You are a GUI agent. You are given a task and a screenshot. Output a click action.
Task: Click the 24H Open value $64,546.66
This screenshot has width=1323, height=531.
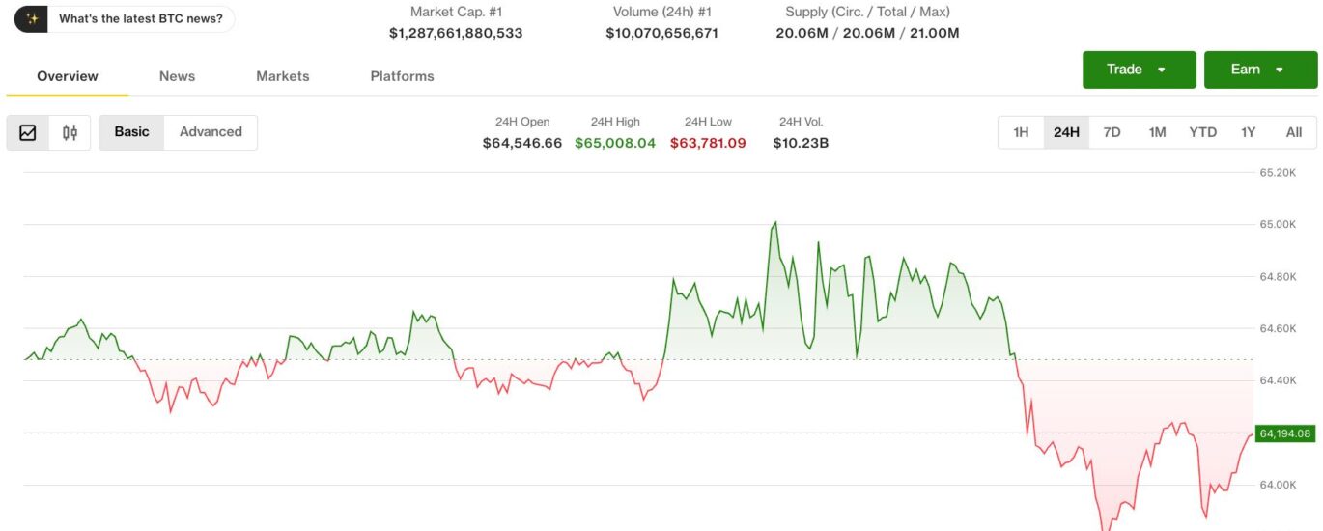pyautogui.click(x=522, y=143)
